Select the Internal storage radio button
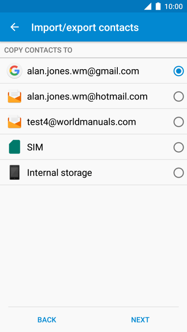This screenshot has width=187, height=332. coord(178,173)
